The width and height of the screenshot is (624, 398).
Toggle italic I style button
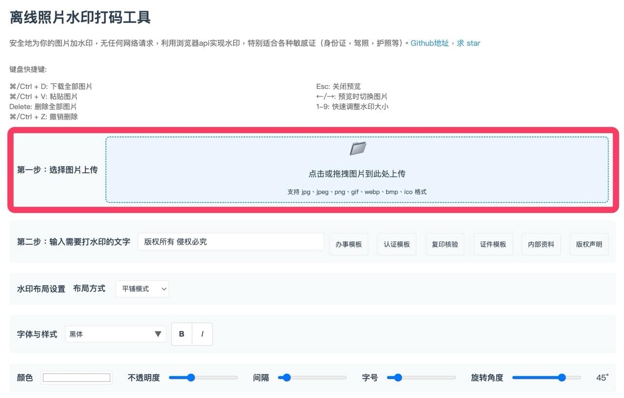coord(202,334)
